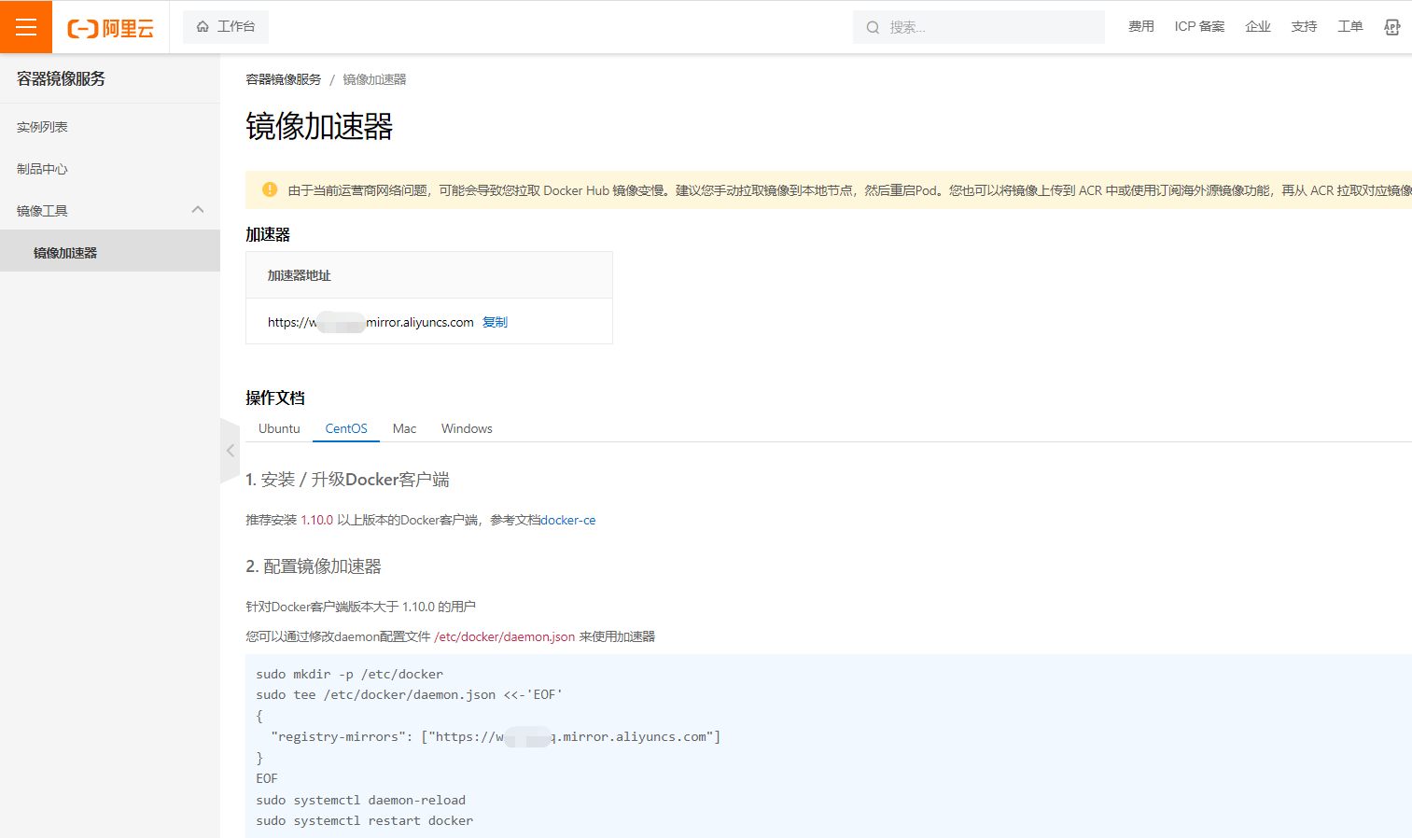
Task: Click 'sudo systemctl restart docker' line
Action: coord(365,820)
